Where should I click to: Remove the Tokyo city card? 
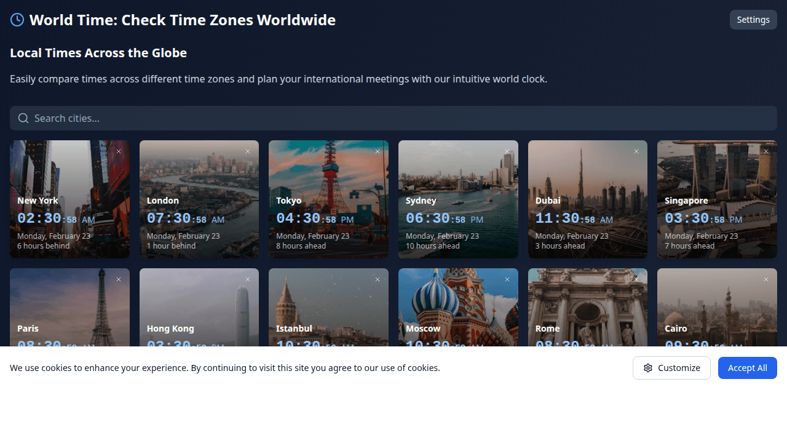pyautogui.click(x=378, y=151)
